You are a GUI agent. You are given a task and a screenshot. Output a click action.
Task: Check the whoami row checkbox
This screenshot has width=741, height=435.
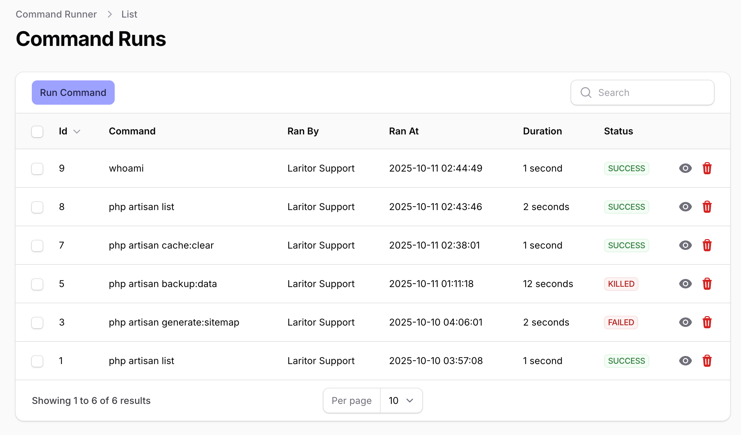[x=37, y=169]
